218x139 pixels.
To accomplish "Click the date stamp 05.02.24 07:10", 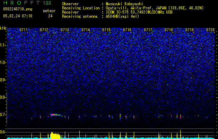I will [x=18, y=16].
